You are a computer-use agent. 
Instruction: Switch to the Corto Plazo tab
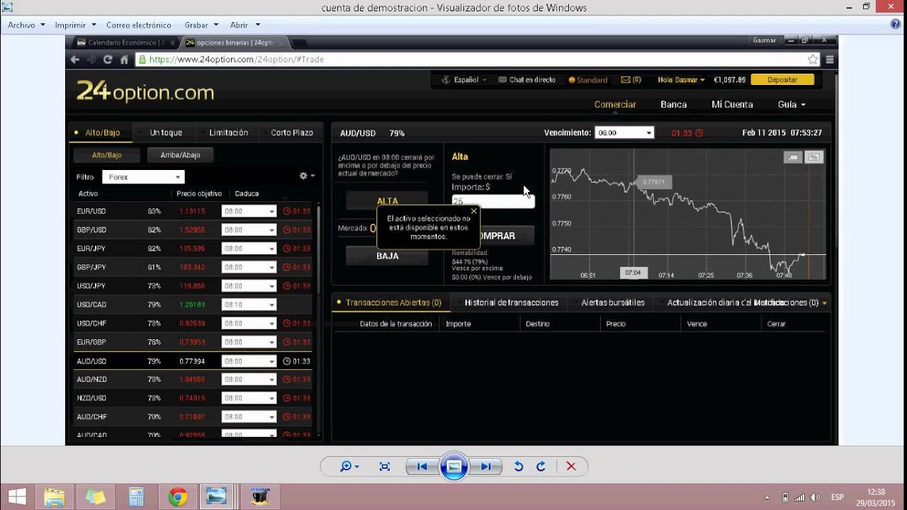coord(292,132)
